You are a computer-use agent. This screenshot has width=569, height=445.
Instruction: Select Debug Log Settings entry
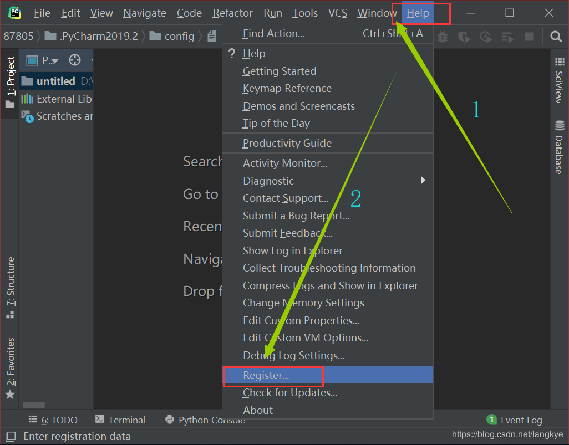click(x=328, y=355)
